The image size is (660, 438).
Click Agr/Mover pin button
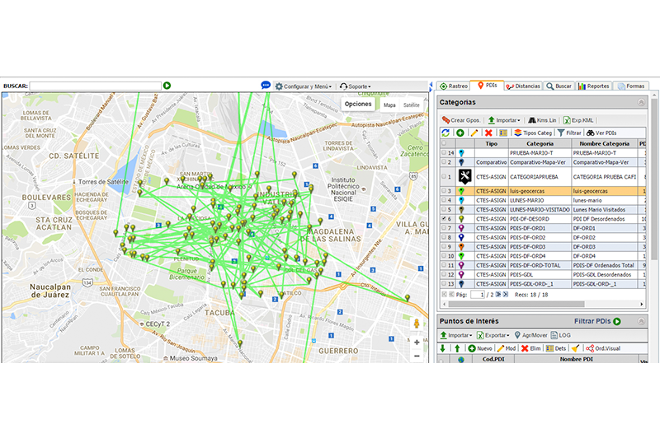530,335
